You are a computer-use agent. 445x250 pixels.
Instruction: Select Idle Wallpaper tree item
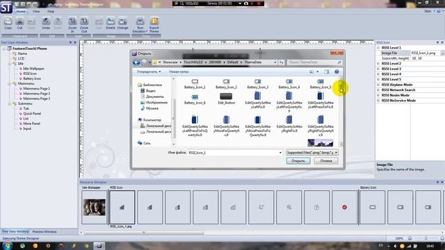[x=33, y=69]
